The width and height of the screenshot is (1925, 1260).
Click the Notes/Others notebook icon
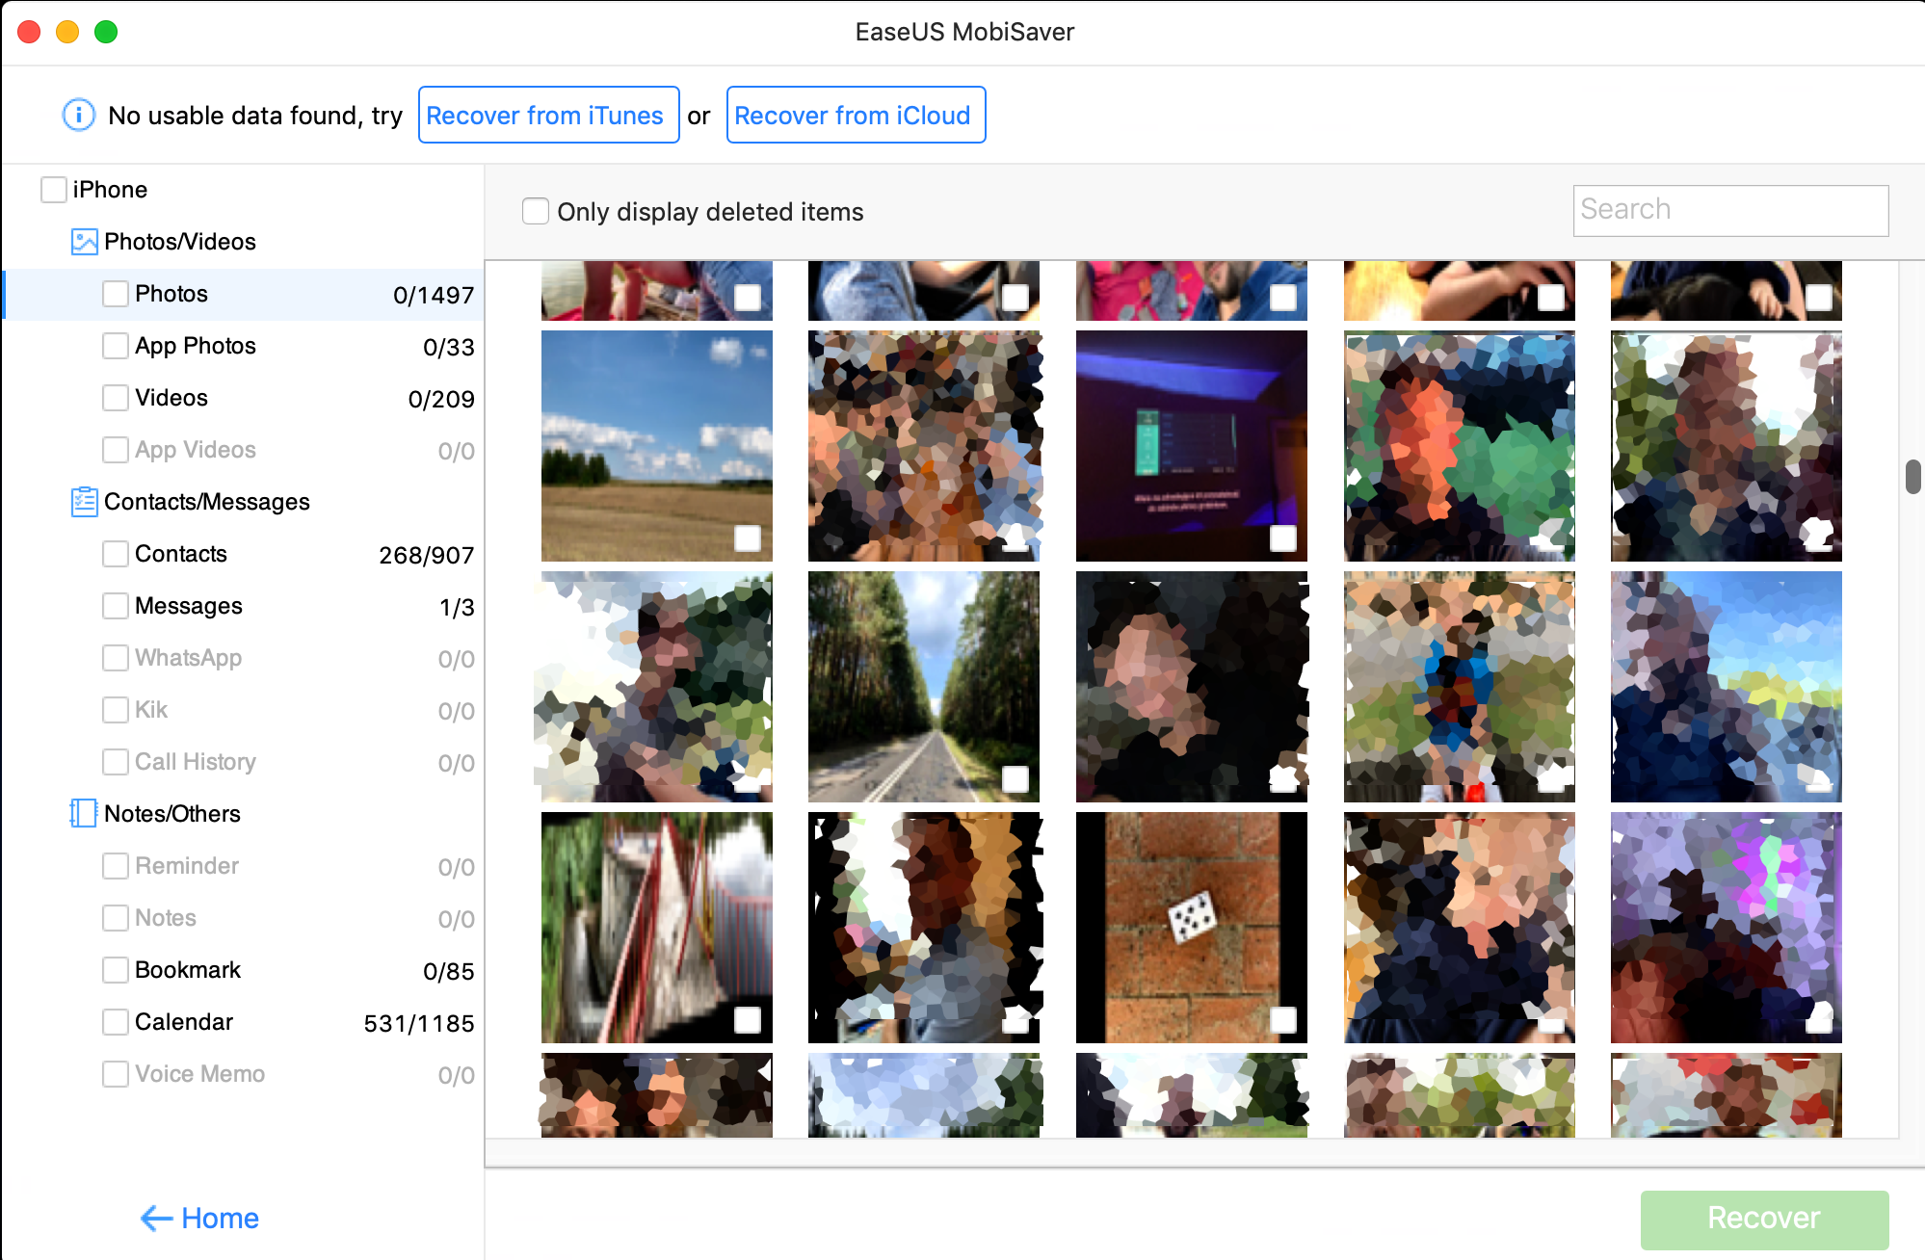84,814
